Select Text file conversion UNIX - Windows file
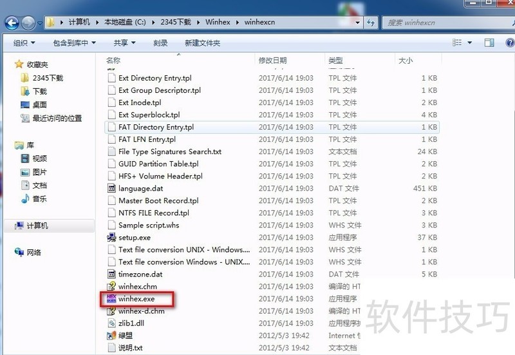Image resolution: width=515 pixels, height=355 pixels. (184, 250)
